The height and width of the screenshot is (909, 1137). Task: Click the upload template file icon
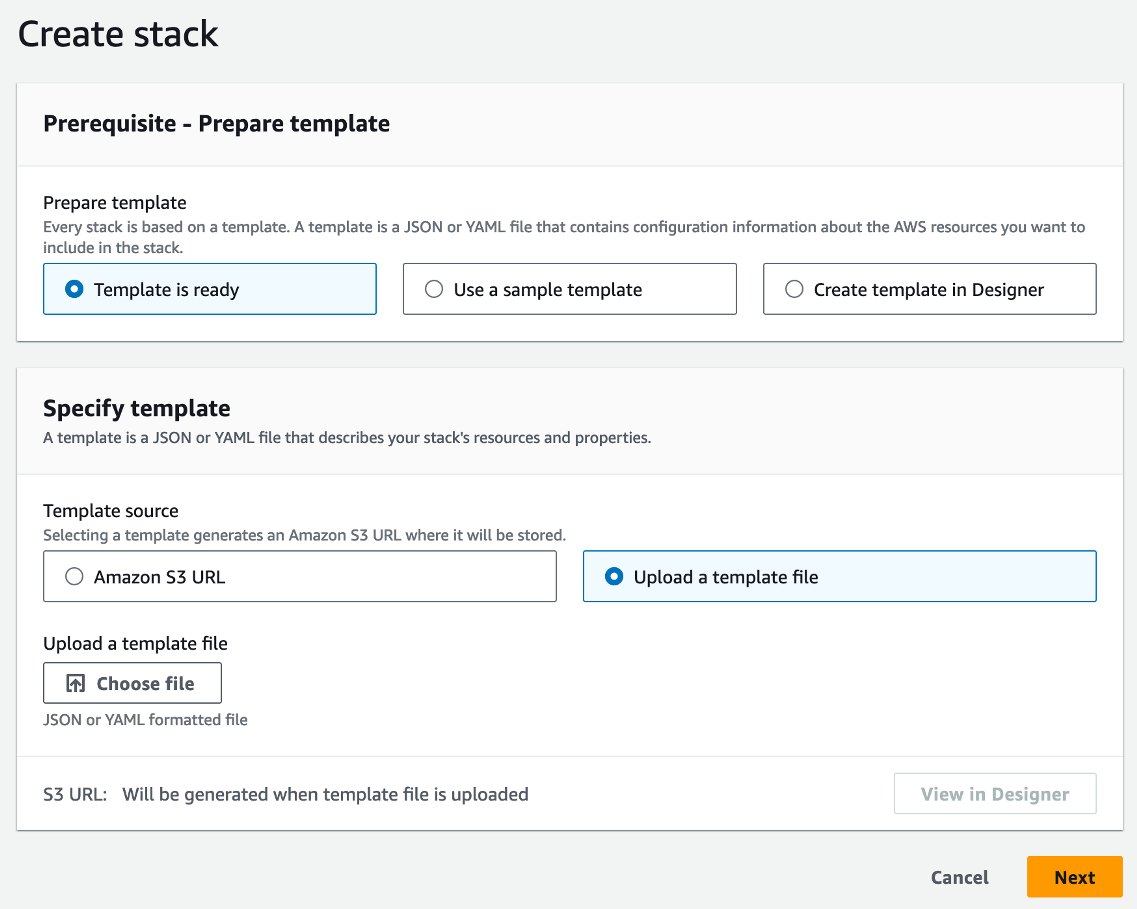coord(76,684)
